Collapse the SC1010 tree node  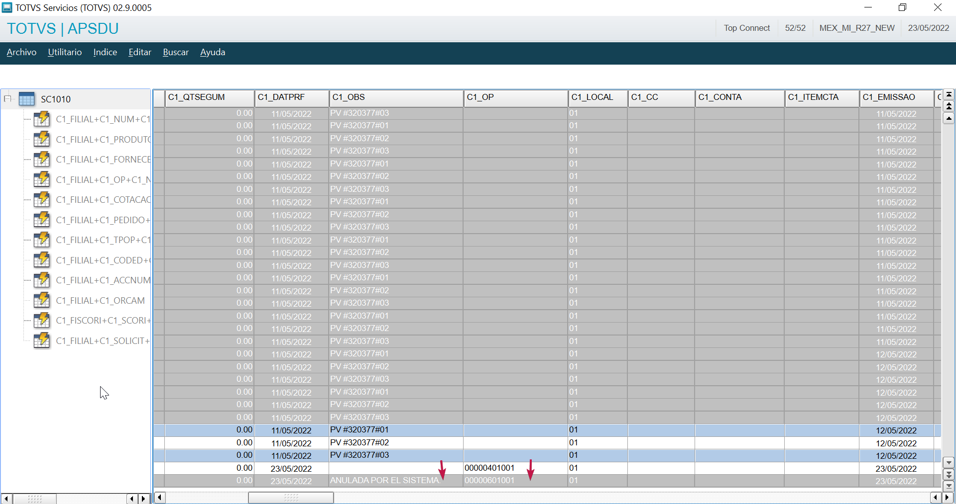tap(7, 99)
